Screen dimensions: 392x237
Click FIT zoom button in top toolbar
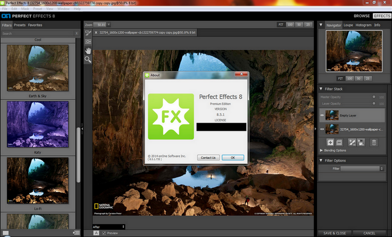[x=281, y=25]
